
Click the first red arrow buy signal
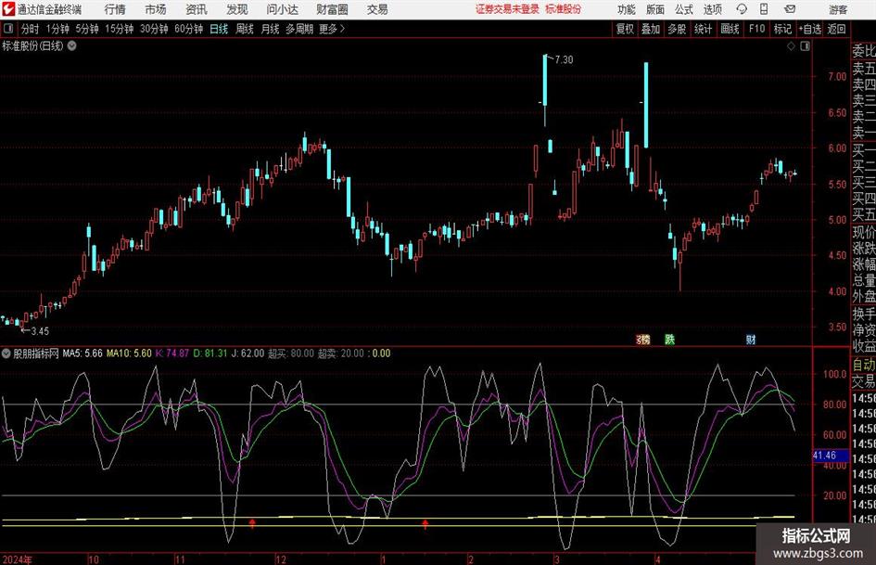tap(252, 523)
